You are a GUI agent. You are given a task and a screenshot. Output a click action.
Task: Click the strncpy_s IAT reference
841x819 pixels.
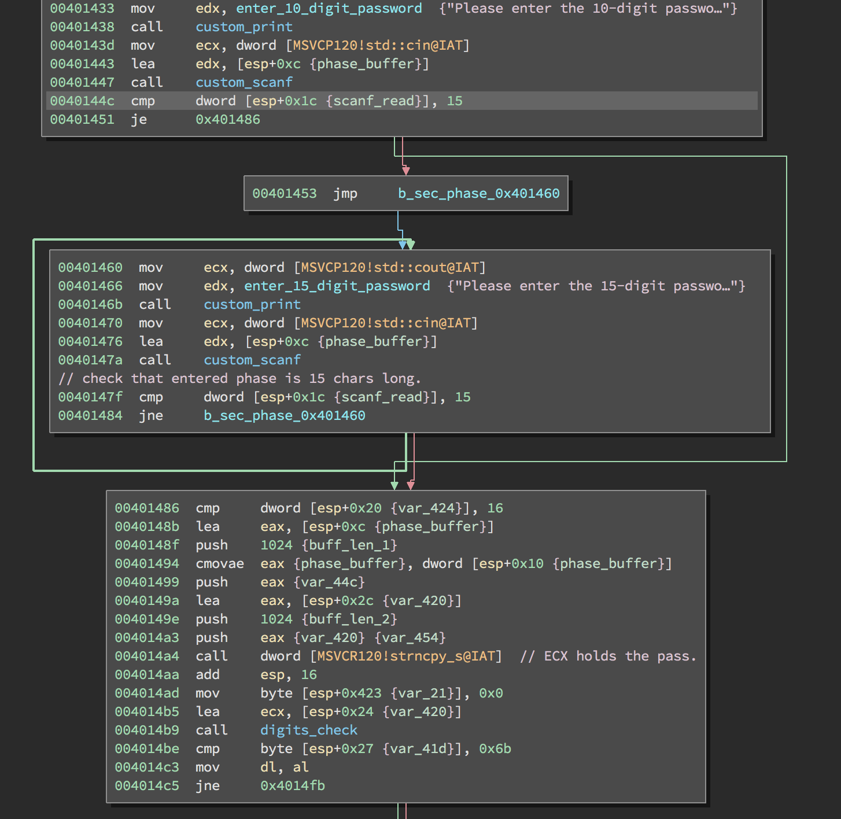(408, 656)
